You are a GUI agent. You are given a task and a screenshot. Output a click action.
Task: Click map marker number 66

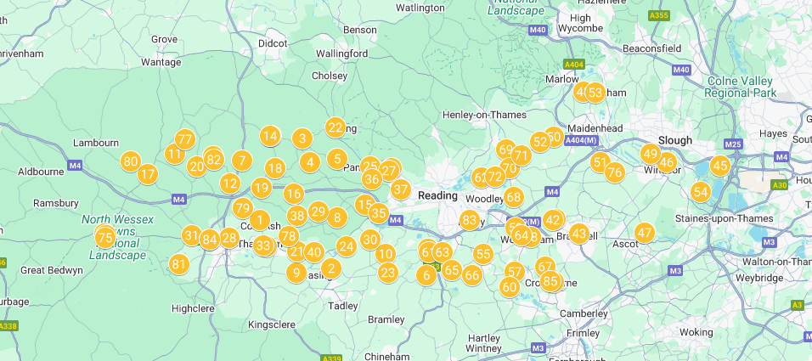[x=471, y=275]
